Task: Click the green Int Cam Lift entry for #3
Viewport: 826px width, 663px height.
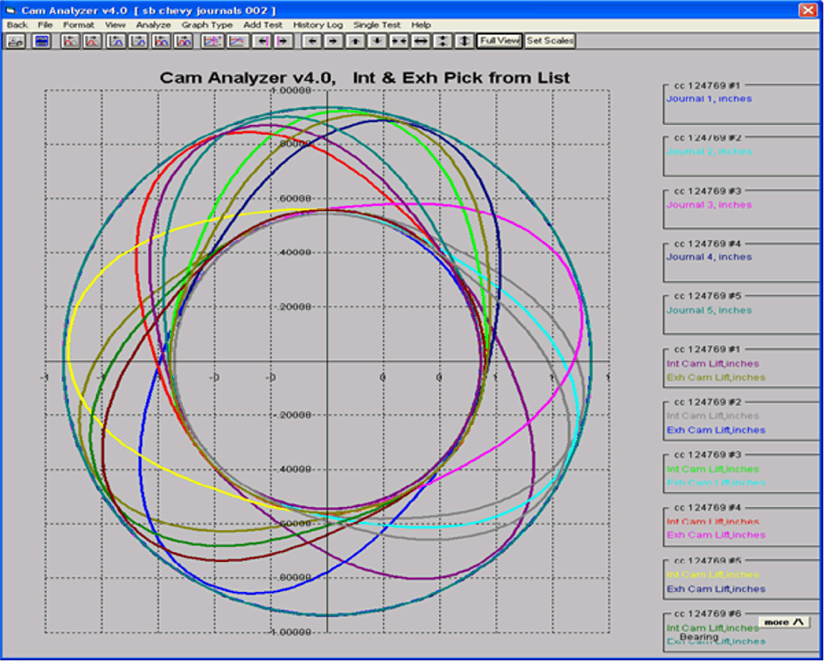Action: (712, 470)
